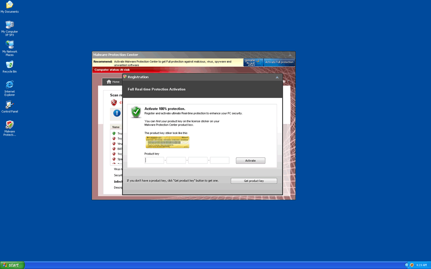The height and width of the screenshot is (269, 431).
Task: Click the Get product key button
Action: pos(254,181)
